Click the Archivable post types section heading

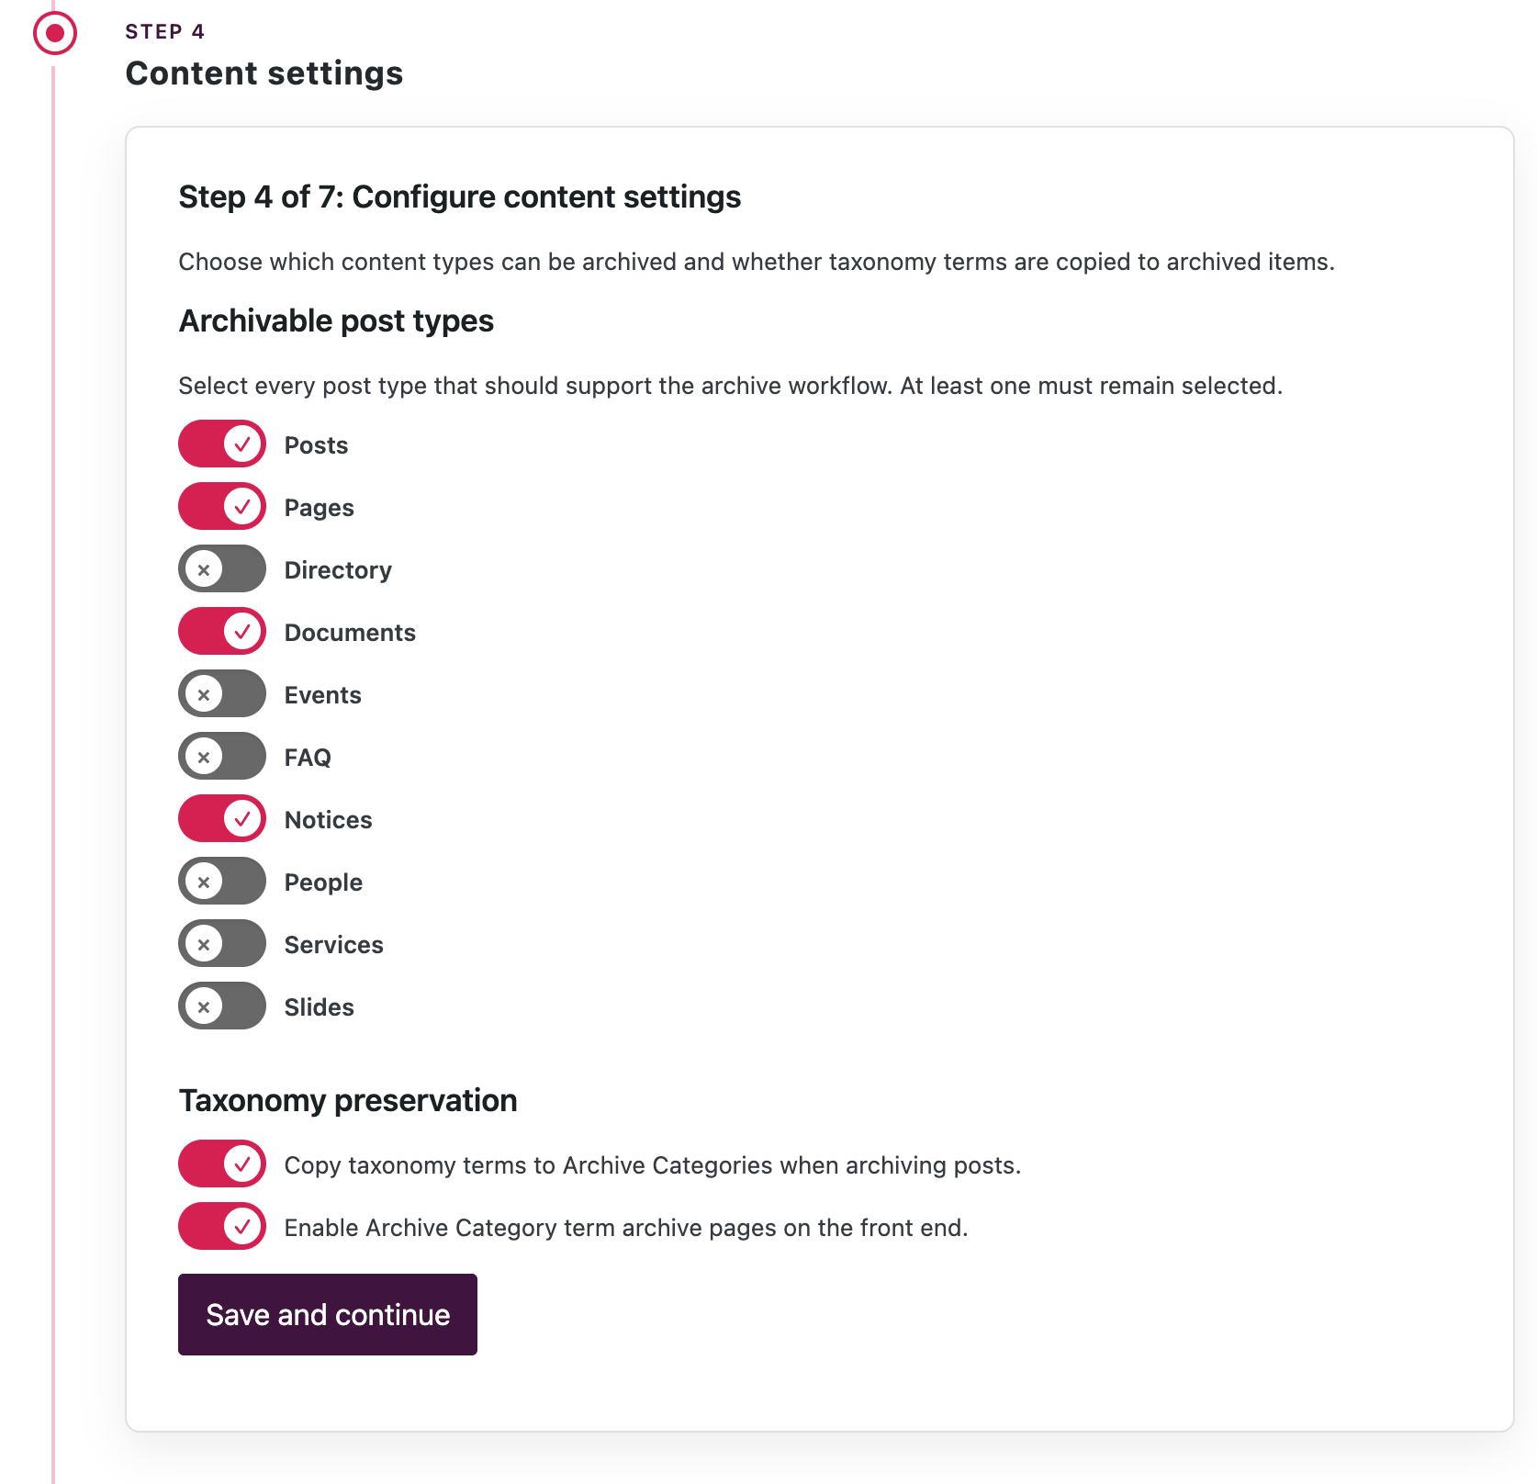click(336, 320)
